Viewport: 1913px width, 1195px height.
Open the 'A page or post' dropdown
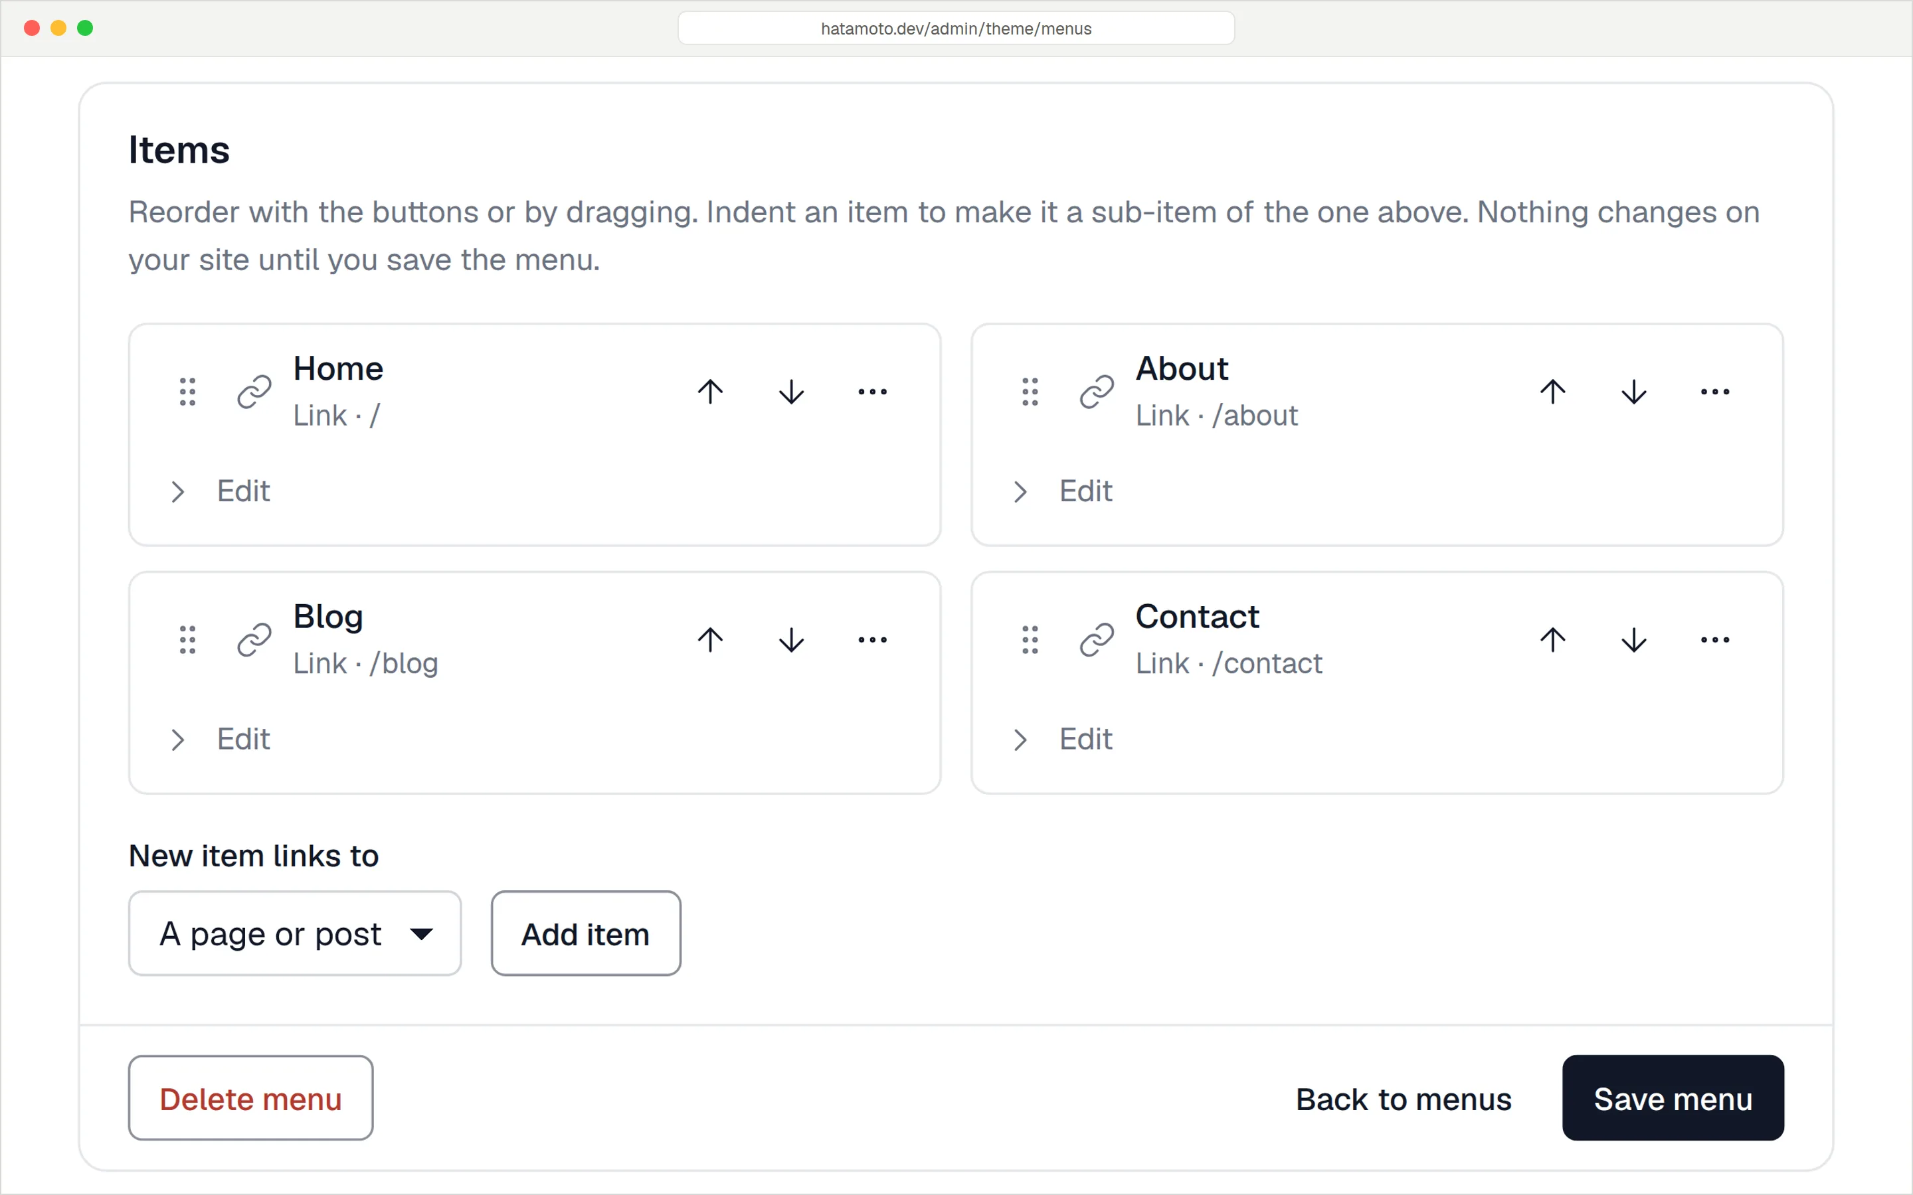tap(295, 933)
